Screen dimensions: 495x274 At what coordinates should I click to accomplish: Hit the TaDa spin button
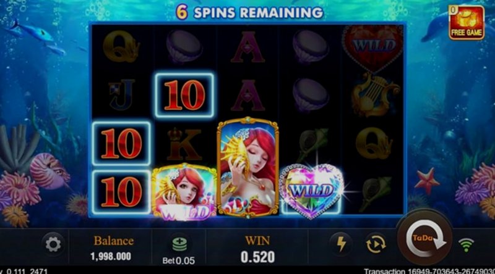coord(425,239)
